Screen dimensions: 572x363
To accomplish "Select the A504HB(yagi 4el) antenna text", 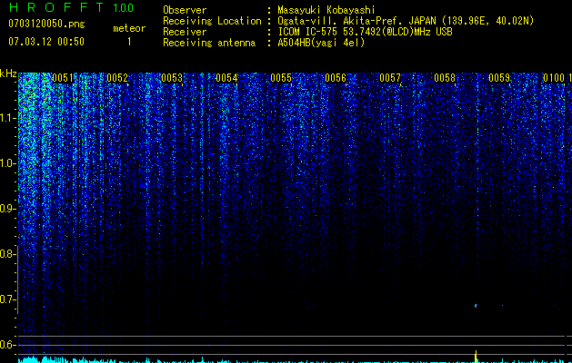I will pos(321,43).
